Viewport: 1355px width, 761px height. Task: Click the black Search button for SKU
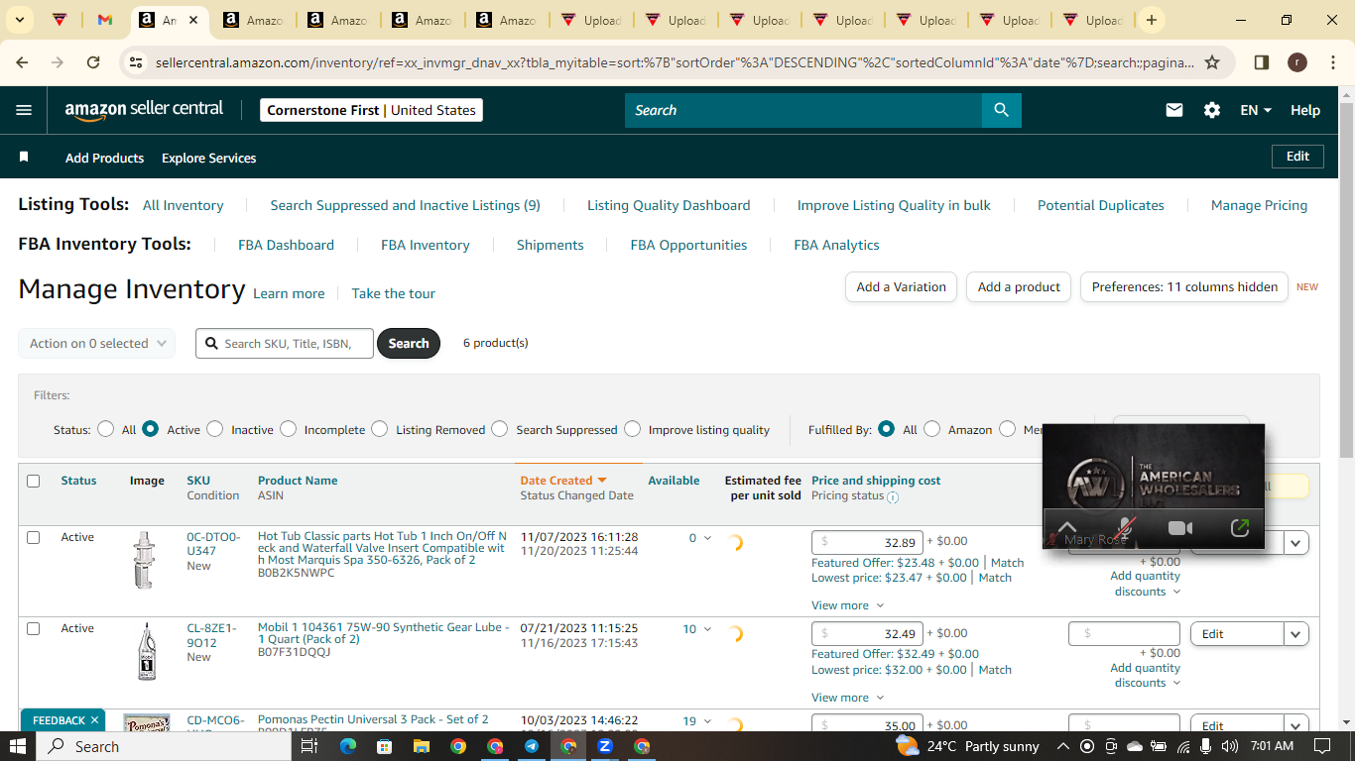pyautogui.click(x=409, y=343)
